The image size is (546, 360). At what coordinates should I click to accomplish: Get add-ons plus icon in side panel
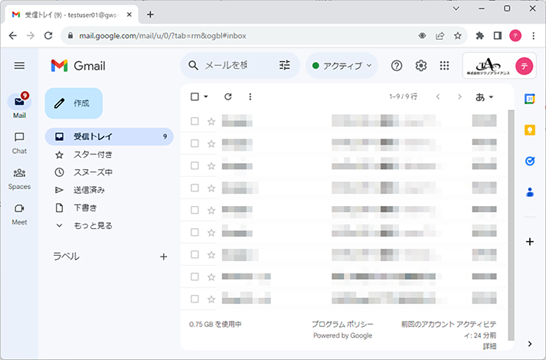click(x=530, y=241)
